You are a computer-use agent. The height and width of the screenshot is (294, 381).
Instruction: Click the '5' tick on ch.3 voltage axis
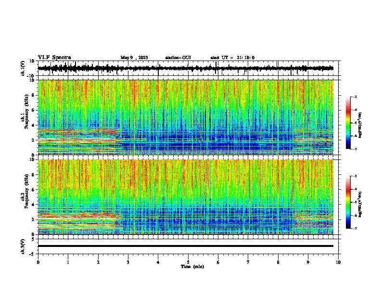tap(33, 239)
